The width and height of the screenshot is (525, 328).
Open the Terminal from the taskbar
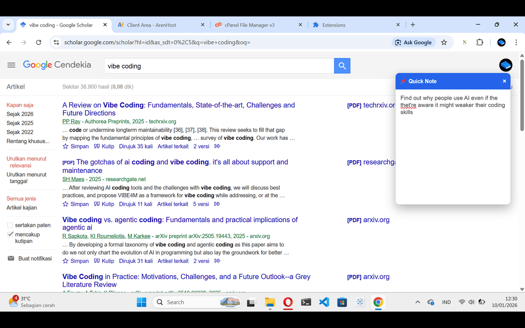pyautogui.click(x=306, y=302)
